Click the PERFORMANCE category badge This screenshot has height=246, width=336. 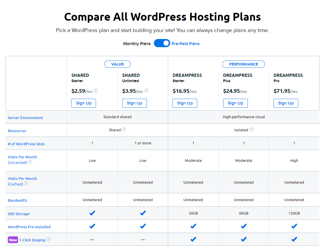tap(244, 64)
